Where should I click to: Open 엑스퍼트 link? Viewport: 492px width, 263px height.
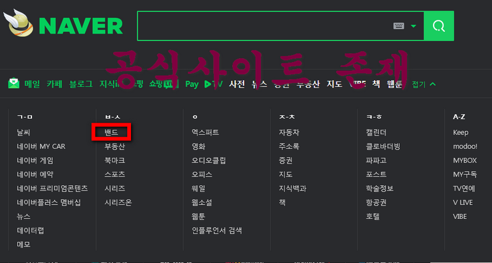pos(205,132)
